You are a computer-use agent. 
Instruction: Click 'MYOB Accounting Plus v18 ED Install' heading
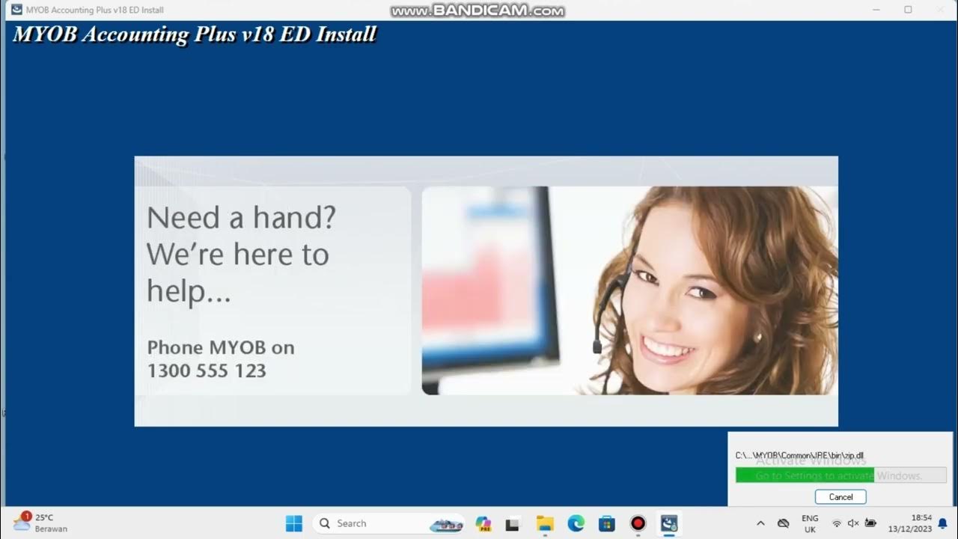pyautogui.click(x=195, y=34)
